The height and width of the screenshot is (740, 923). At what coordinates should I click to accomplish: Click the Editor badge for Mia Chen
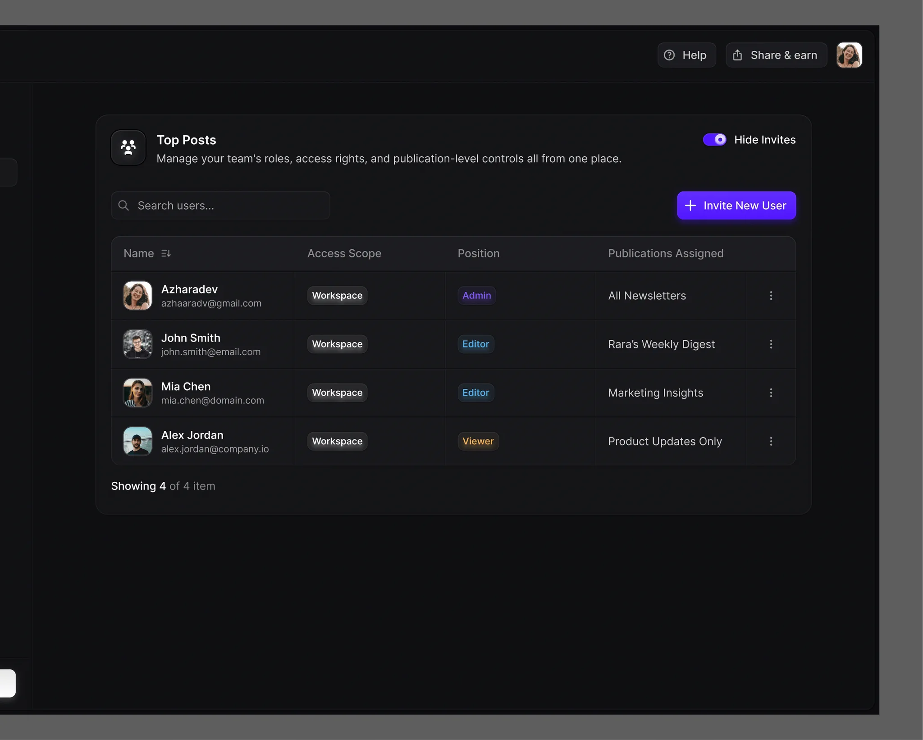point(476,393)
